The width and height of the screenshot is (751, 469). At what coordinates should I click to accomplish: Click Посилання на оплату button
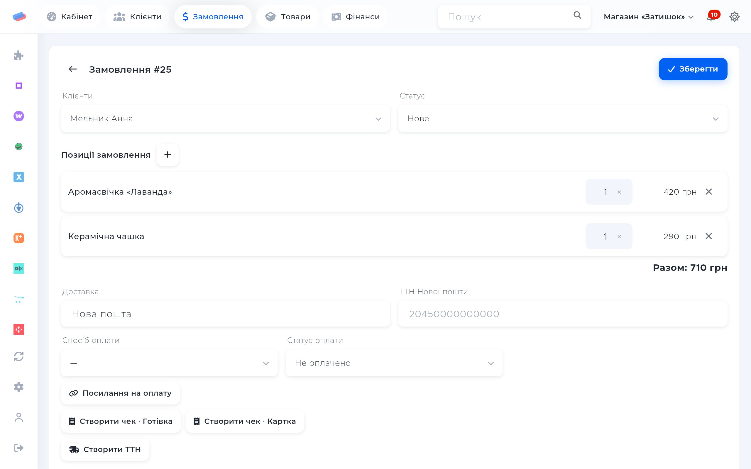click(120, 393)
